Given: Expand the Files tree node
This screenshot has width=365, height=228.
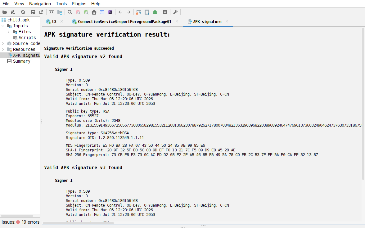Looking at the screenshot, I should click(9, 32).
